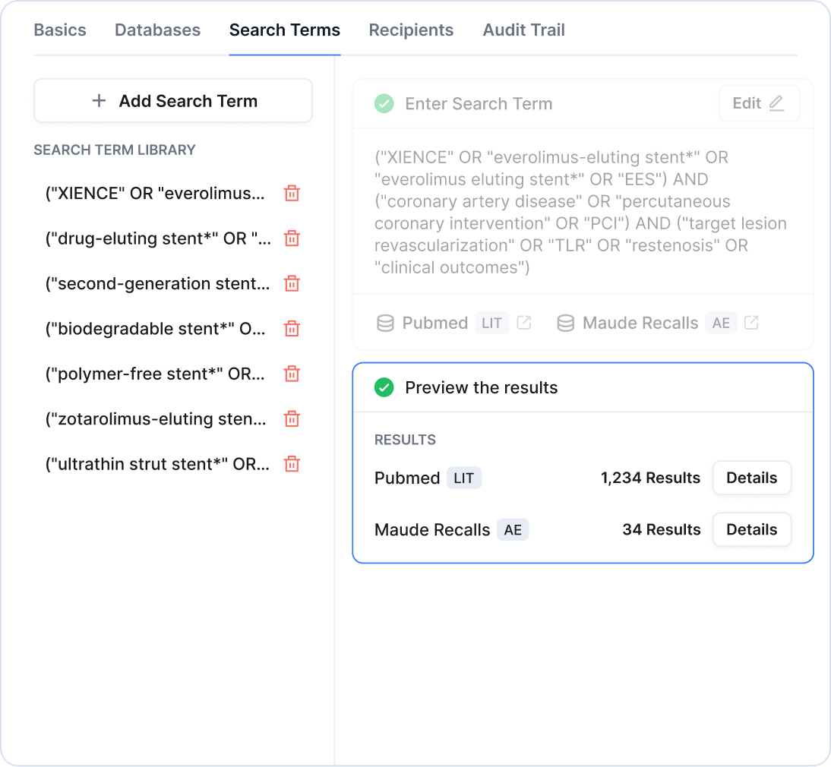The width and height of the screenshot is (831, 767).
Task: Delete the XIENCE search term via trash icon
Action: point(292,194)
